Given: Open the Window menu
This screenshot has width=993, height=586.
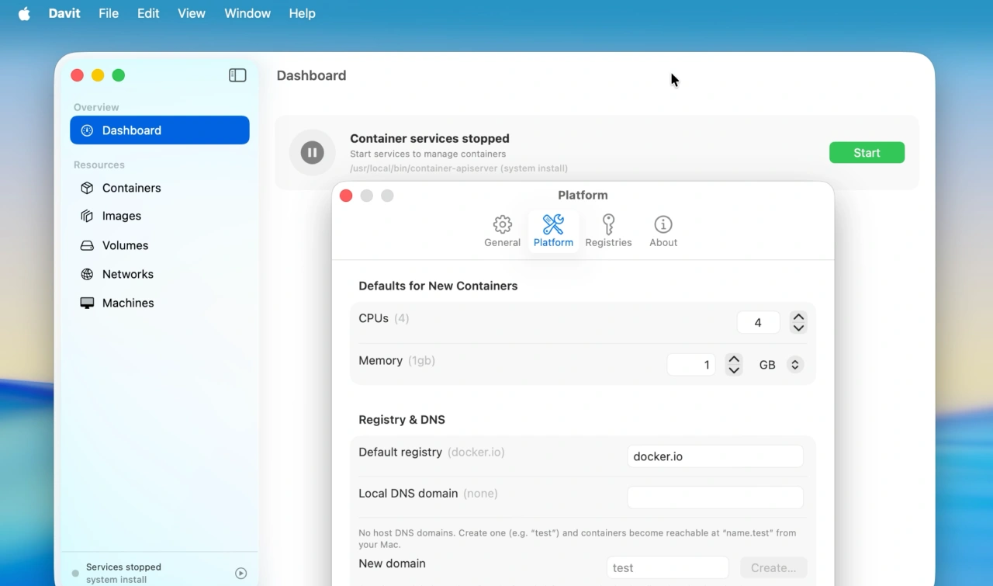Looking at the screenshot, I should (247, 13).
